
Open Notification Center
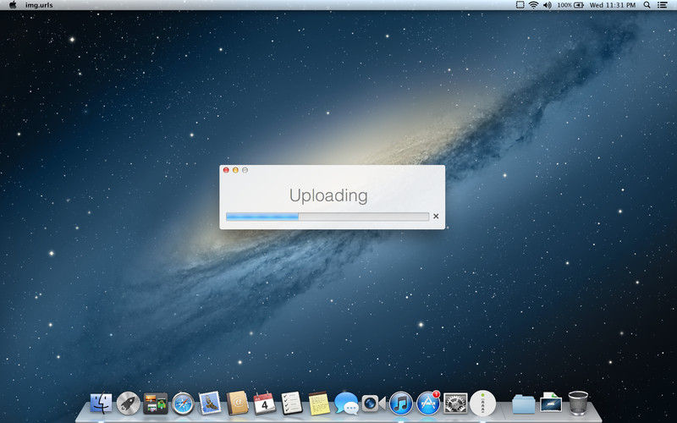[x=662, y=5]
